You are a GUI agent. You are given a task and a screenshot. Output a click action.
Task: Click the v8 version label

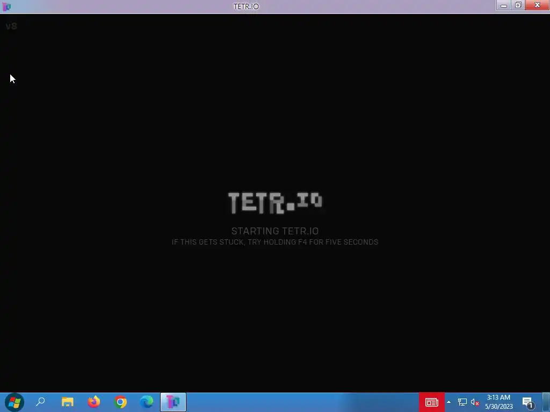(x=12, y=26)
